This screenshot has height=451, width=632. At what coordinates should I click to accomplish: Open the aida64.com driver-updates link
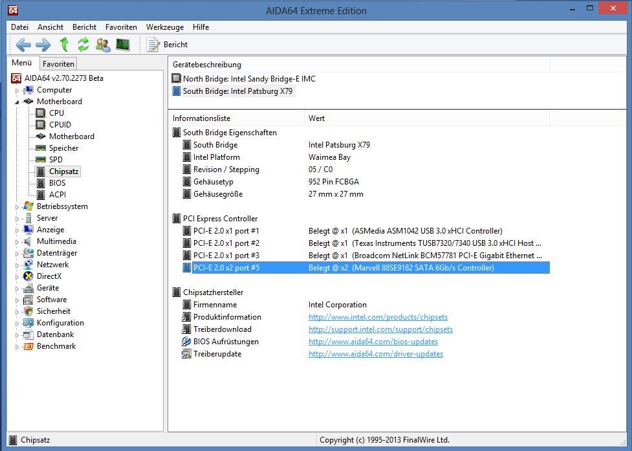pyautogui.click(x=376, y=354)
